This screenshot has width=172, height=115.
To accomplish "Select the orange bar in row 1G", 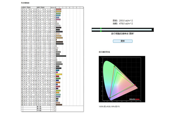I will tap(58, 83).
